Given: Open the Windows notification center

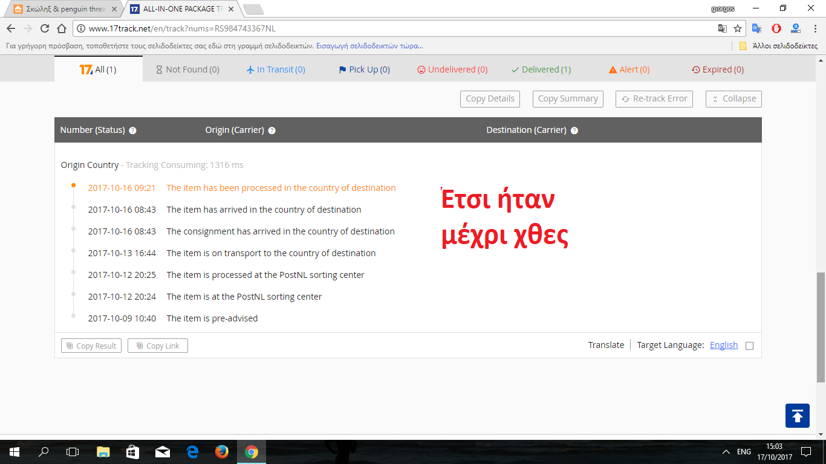Looking at the screenshot, I should pos(805,452).
